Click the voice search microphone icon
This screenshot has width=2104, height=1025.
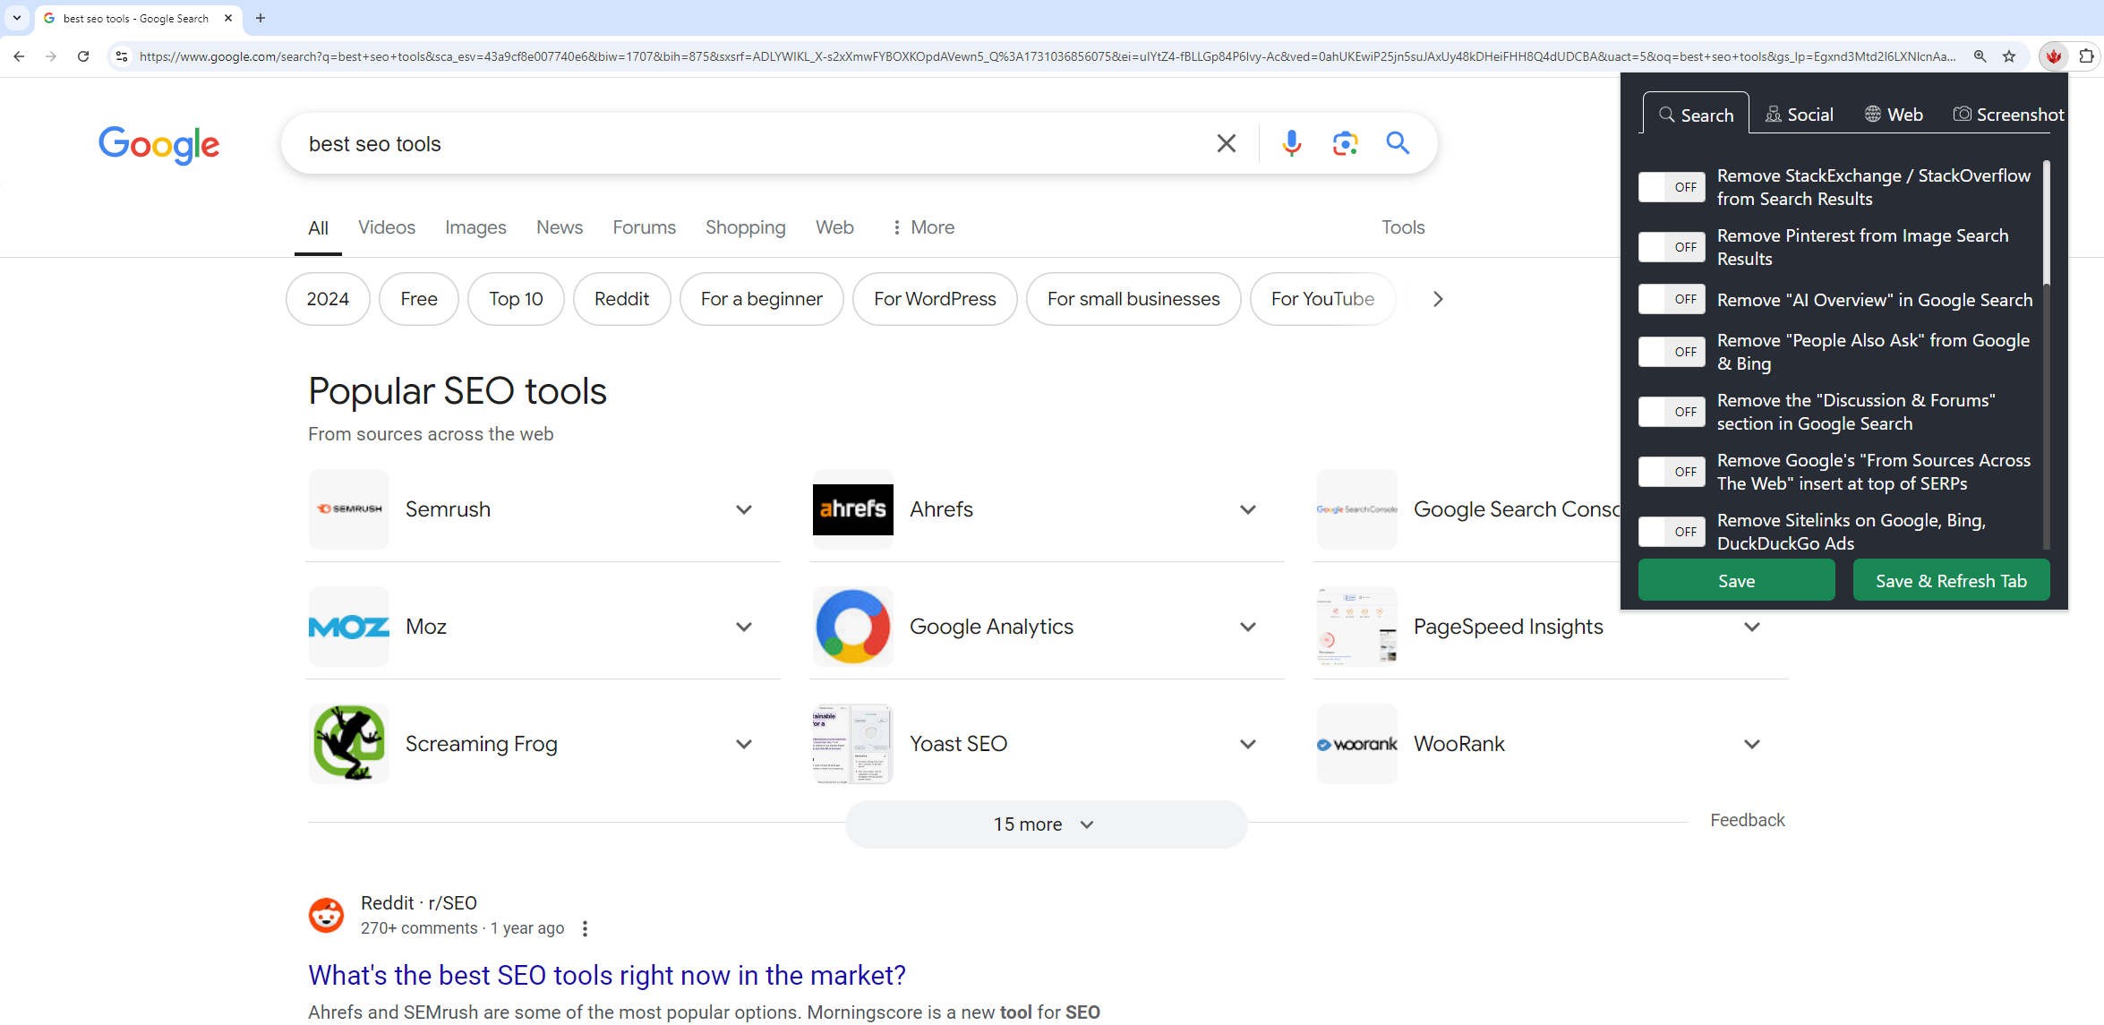[x=1291, y=143]
